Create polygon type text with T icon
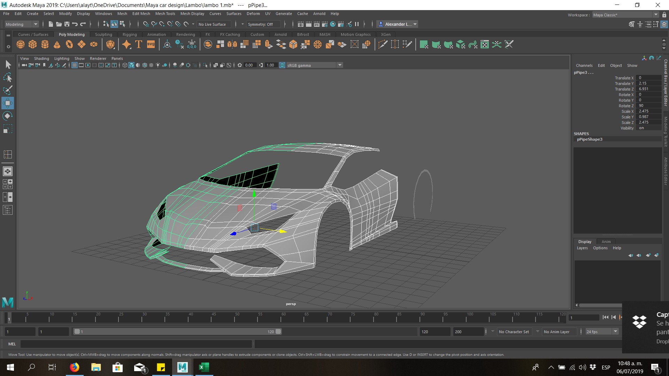Image resolution: width=669 pixels, height=376 pixels. point(139,45)
